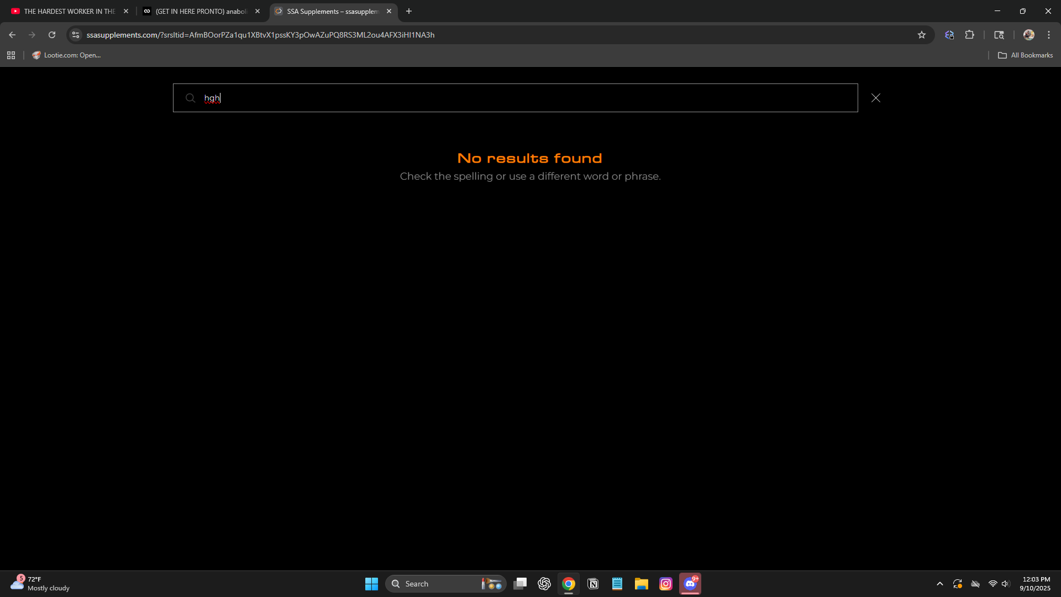This screenshot has height=597, width=1061.
Task: Launch ChatGPT from the taskbar
Action: (x=544, y=584)
